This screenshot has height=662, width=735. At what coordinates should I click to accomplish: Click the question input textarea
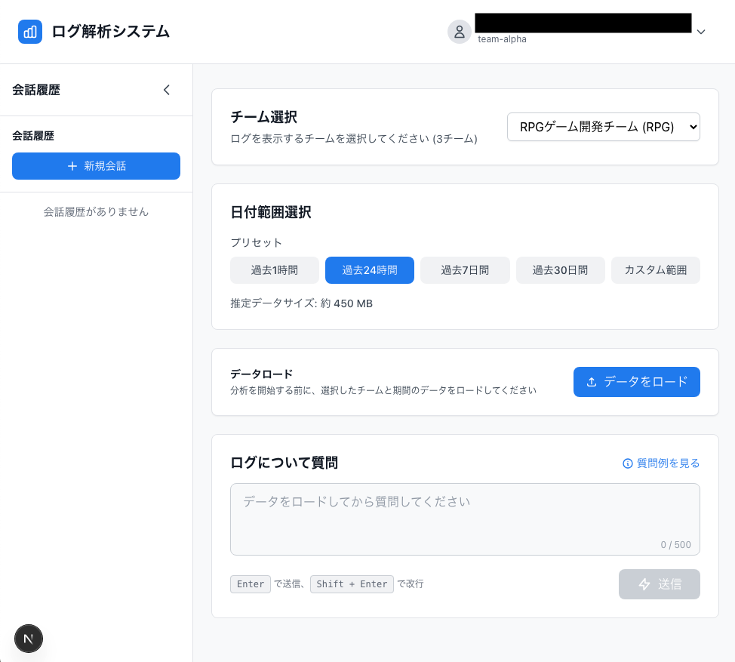click(x=465, y=518)
